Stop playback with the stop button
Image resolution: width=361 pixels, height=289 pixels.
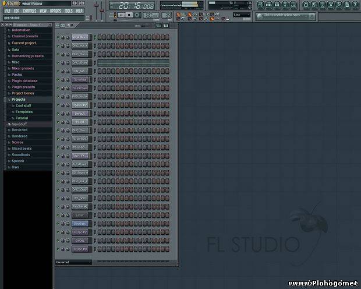pos(129,15)
